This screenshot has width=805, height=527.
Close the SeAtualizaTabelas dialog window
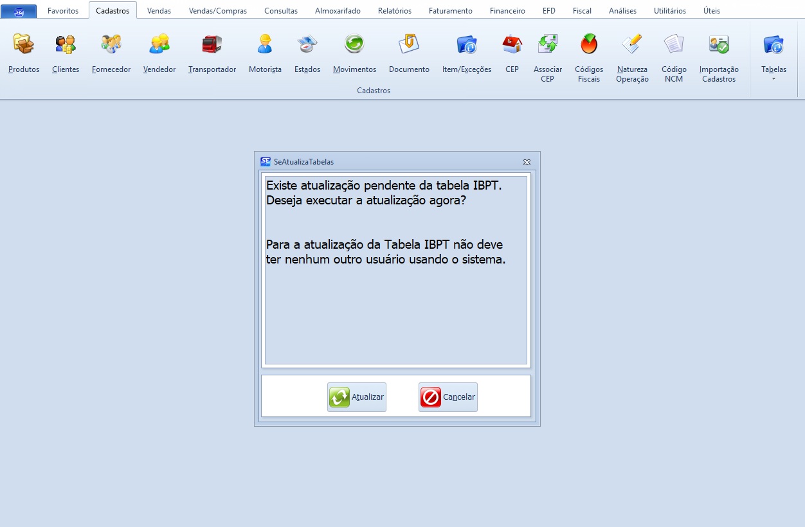527,162
